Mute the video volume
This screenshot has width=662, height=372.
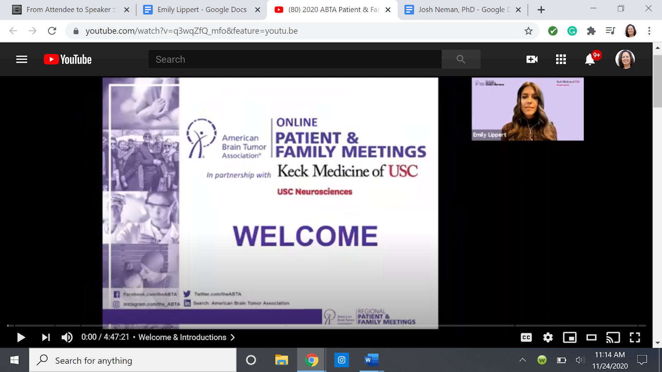click(67, 338)
